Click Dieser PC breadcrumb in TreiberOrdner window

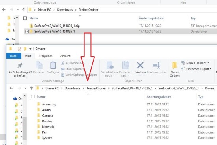[44, 10]
